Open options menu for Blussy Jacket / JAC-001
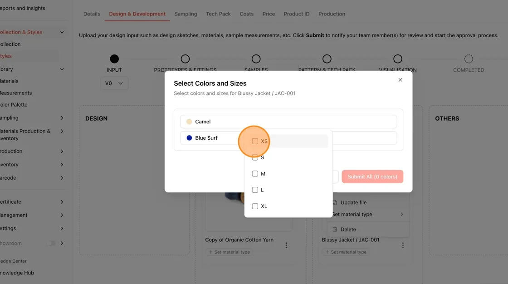The image size is (508, 284). (x=403, y=245)
